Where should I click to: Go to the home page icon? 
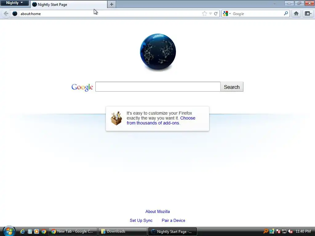click(x=296, y=14)
